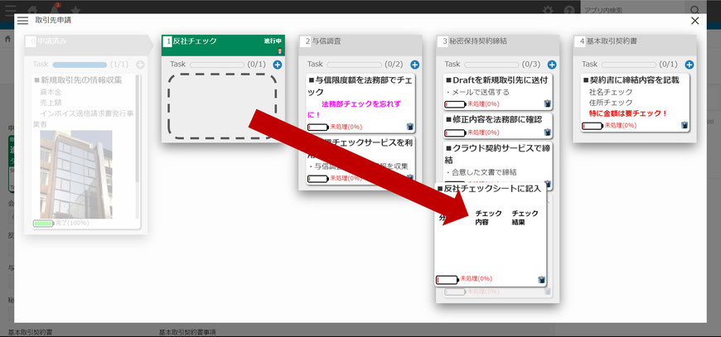Click progress bar of 契約書に締結内容を記載 task
Screen dimensions: 721x337
[x=592, y=125]
